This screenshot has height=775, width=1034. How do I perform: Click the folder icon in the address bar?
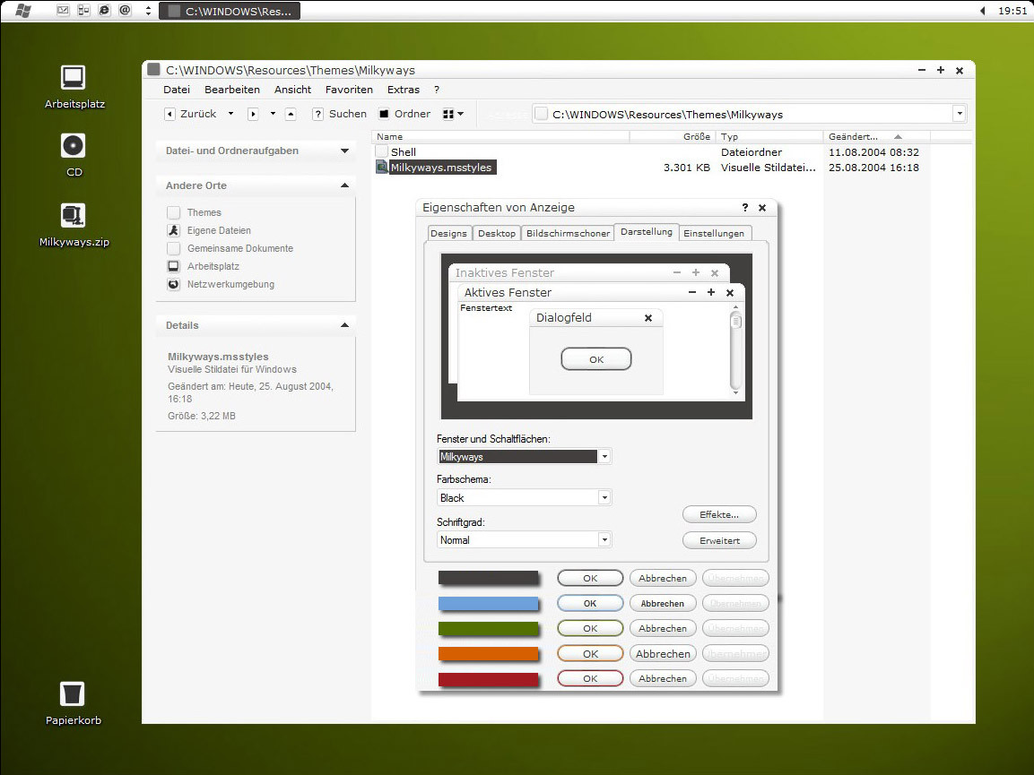tap(541, 114)
